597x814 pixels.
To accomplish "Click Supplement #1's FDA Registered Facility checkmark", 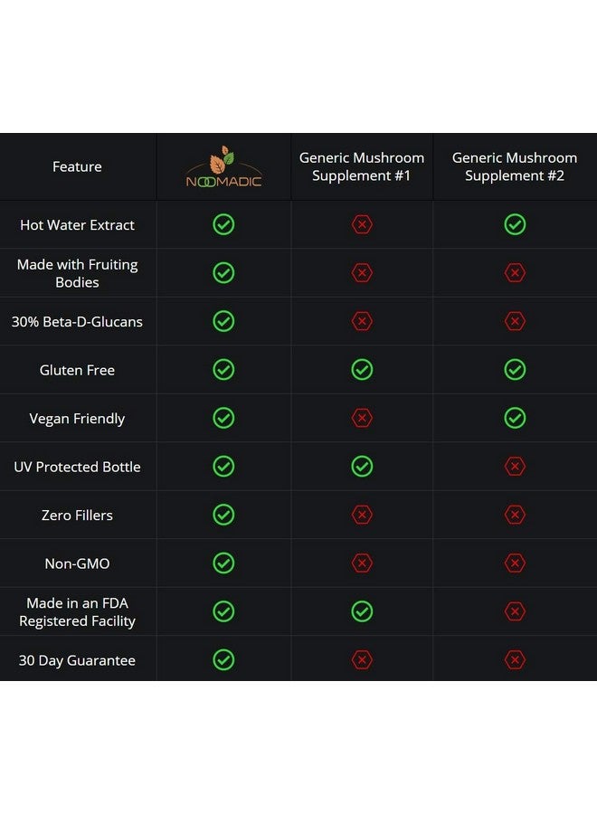I will click(x=362, y=611).
